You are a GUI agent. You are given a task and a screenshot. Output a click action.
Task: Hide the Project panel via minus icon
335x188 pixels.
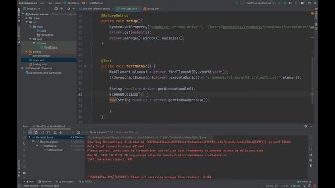coord(74,9)
